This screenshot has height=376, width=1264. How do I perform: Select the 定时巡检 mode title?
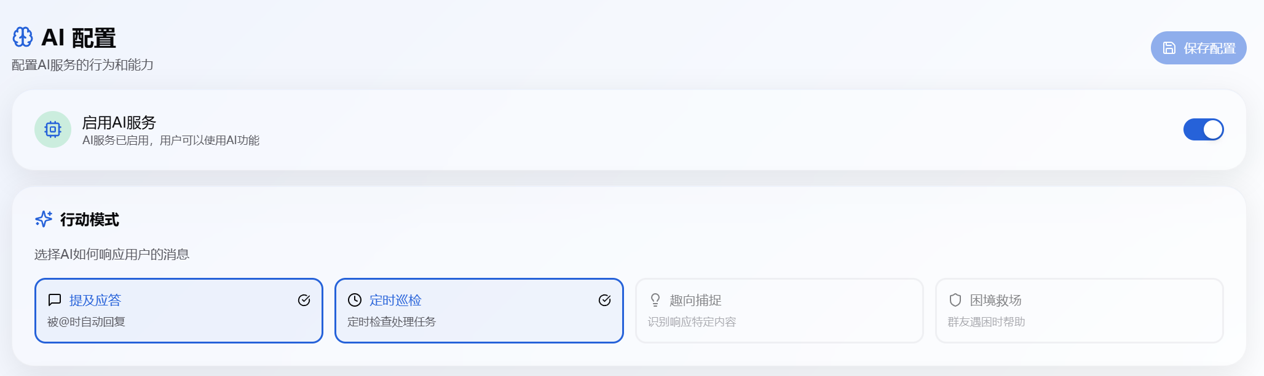click(x=395, y=300)
